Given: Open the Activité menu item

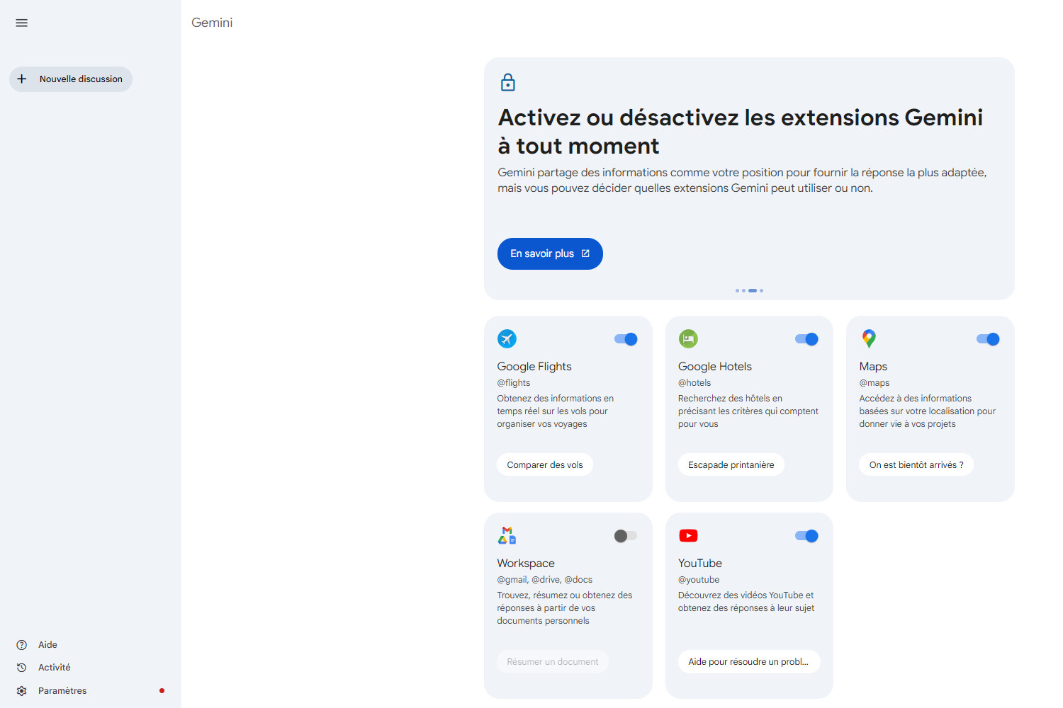Looking at the screenshot, I should pos(55,668).
